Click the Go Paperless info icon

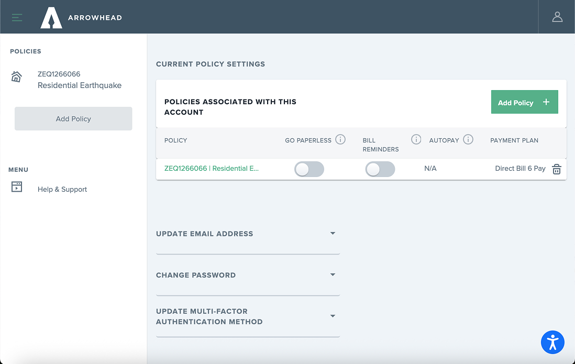pos(340,139)
